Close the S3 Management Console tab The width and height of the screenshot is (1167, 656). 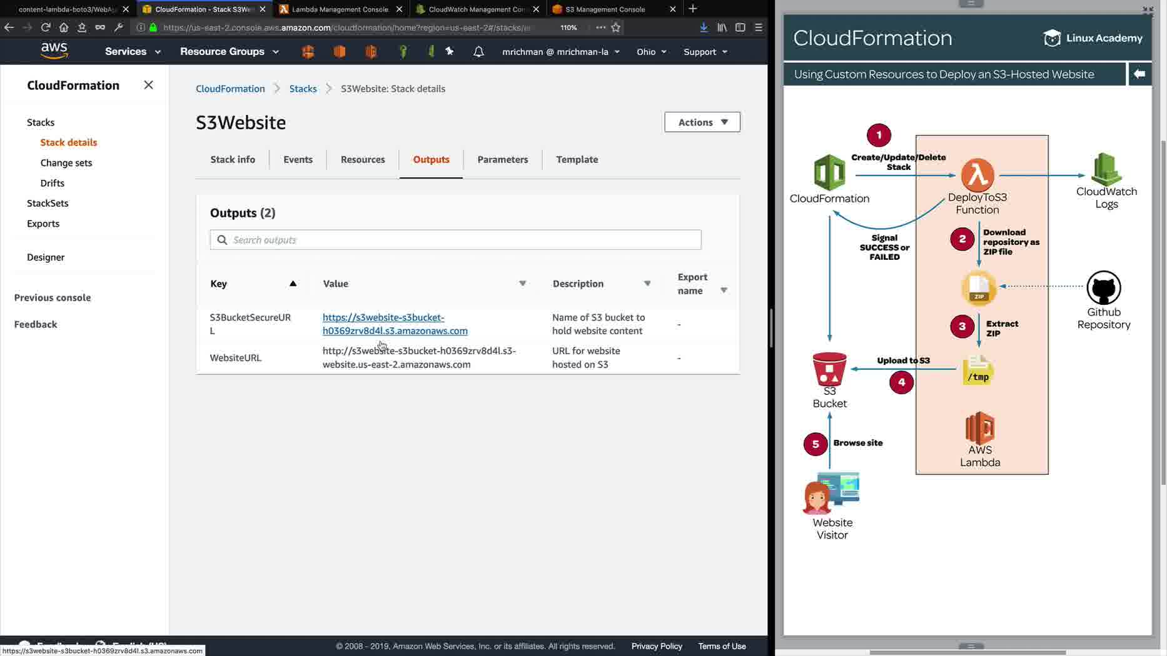coord(673,9)
